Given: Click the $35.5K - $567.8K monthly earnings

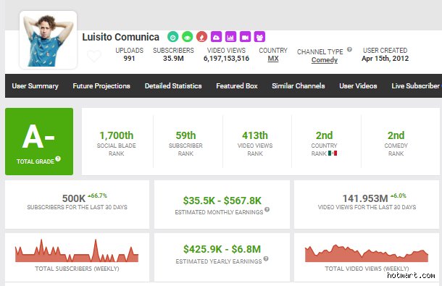Looking at the screenshot, I should pos(222,201).
